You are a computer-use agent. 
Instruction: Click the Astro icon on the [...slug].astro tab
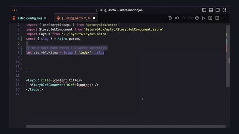[58, 18]
